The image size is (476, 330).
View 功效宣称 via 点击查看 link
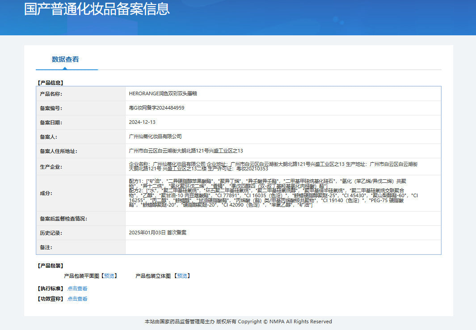click(77, 299)
